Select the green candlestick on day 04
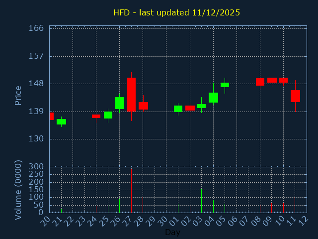The height and width of the screenshot is (239, 318). point(213,98)
